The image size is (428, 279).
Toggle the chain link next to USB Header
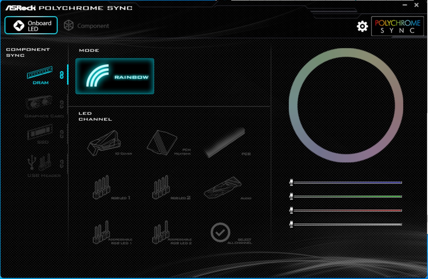coord(62,164)
